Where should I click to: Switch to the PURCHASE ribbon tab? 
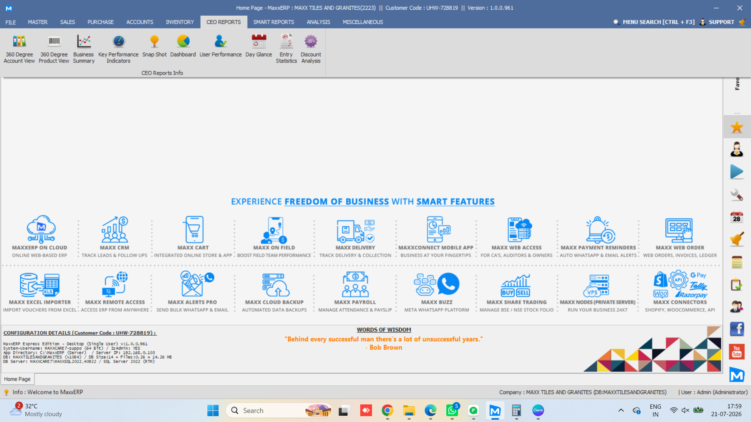(101, 22)
